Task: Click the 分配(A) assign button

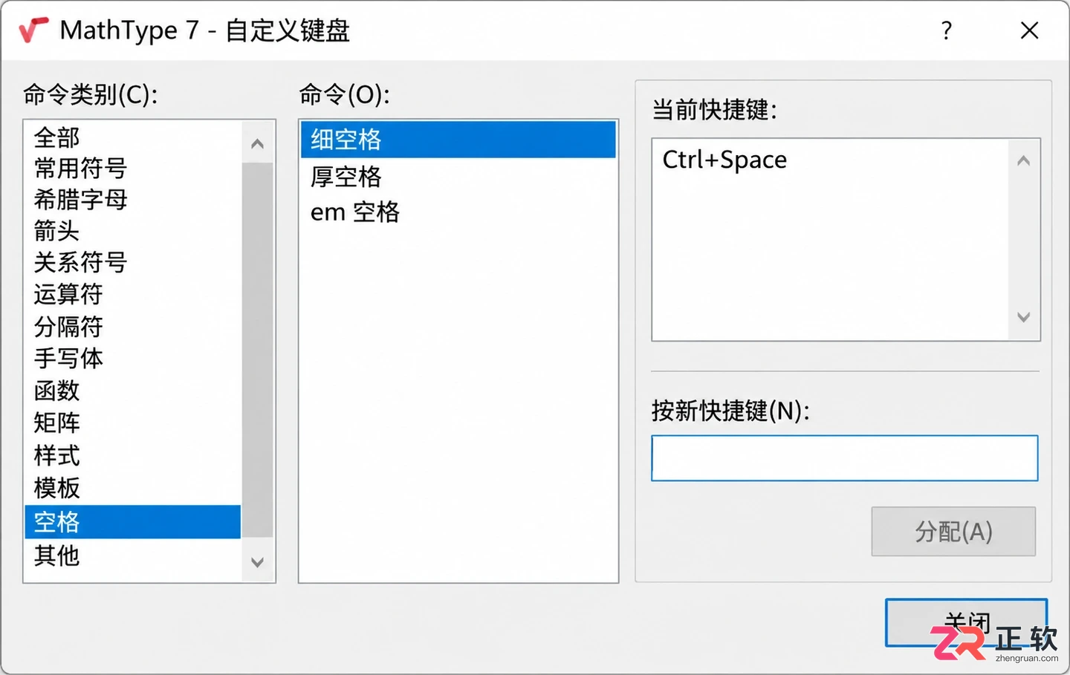Action: (x=953, y=532)
